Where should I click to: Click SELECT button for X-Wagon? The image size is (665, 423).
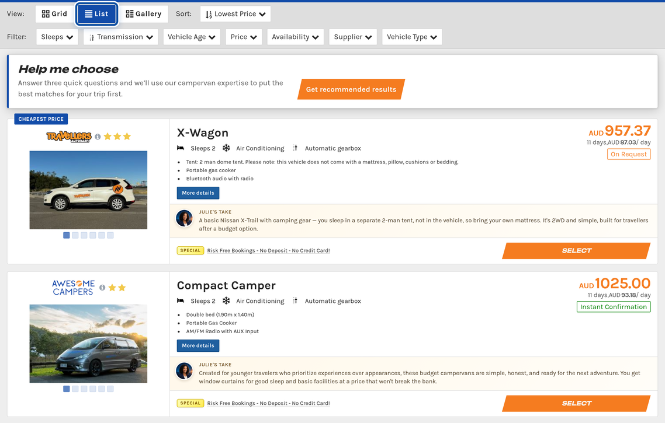[x=576, y=251]
